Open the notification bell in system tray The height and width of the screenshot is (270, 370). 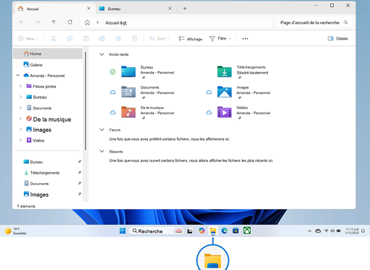pos(363,231)
